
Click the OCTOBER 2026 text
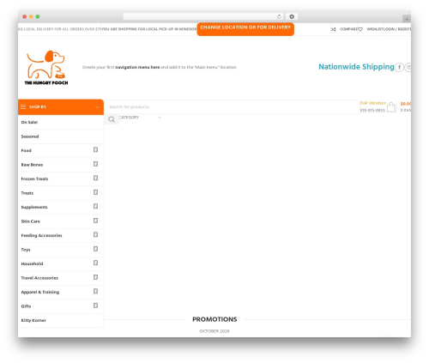click(214, 331)
